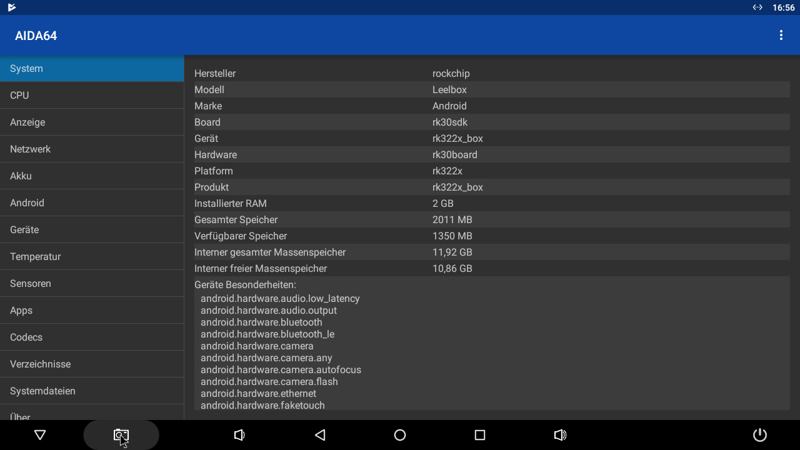Click the status bar clock 16:56
Screen dimensions: 800x450
783,7
